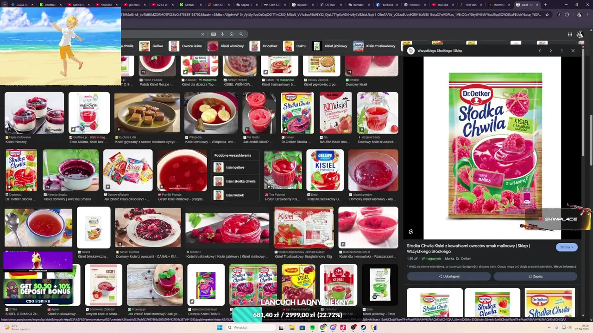This screenshot has height=333, width=593.
Task: Open the Windows Start menu
Action: pyautogui.click(x=220, y=327)
